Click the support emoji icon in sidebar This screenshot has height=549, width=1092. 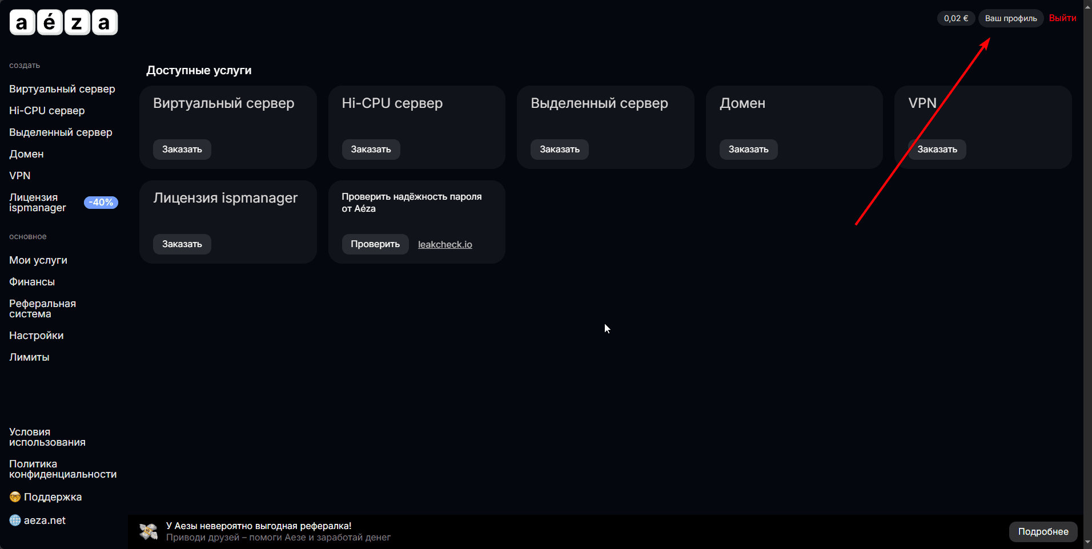coord(15,497)
